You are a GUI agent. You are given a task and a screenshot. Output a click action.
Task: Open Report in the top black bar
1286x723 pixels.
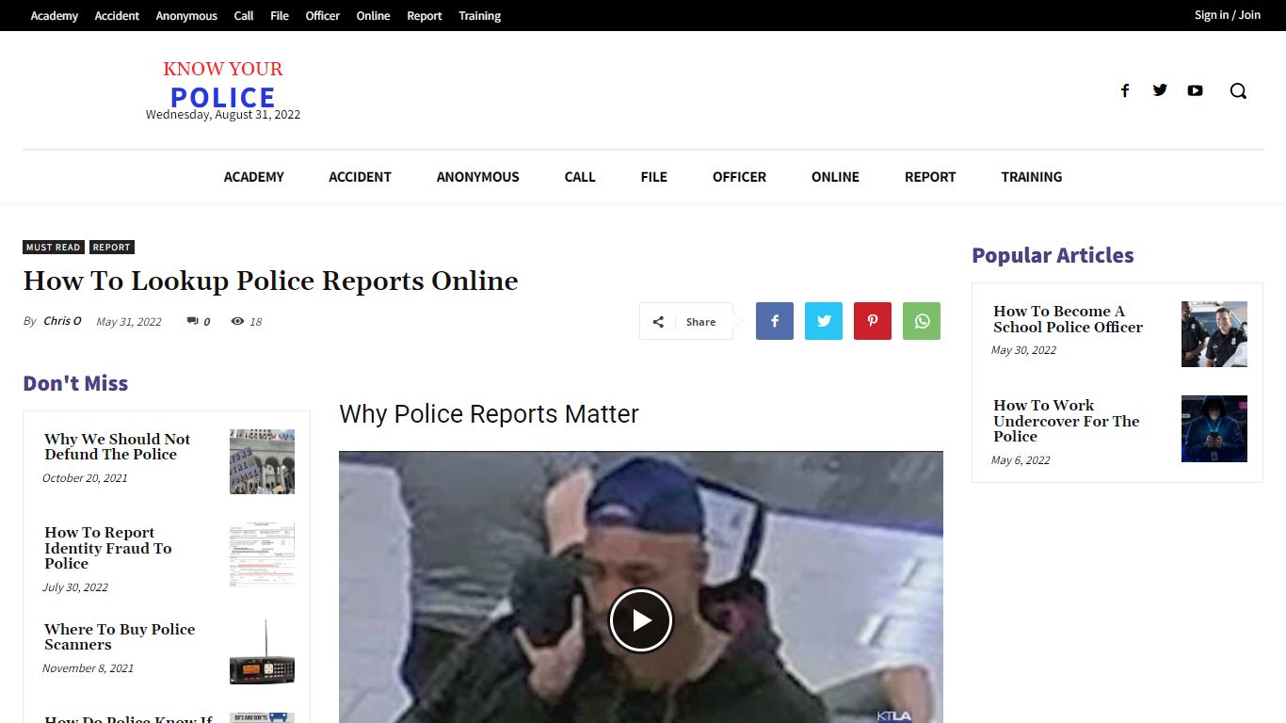[425, 16]
